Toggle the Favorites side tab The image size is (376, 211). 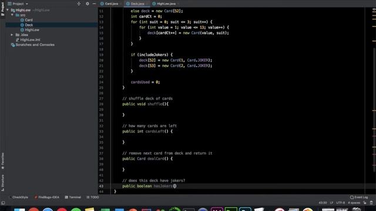point(2,161)
